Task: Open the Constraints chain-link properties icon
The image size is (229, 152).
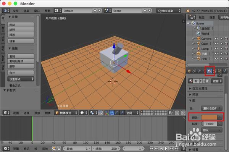Action: [x=194, y=71]
